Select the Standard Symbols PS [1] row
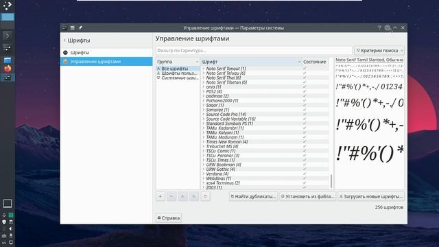 click(x=265, y=123)
